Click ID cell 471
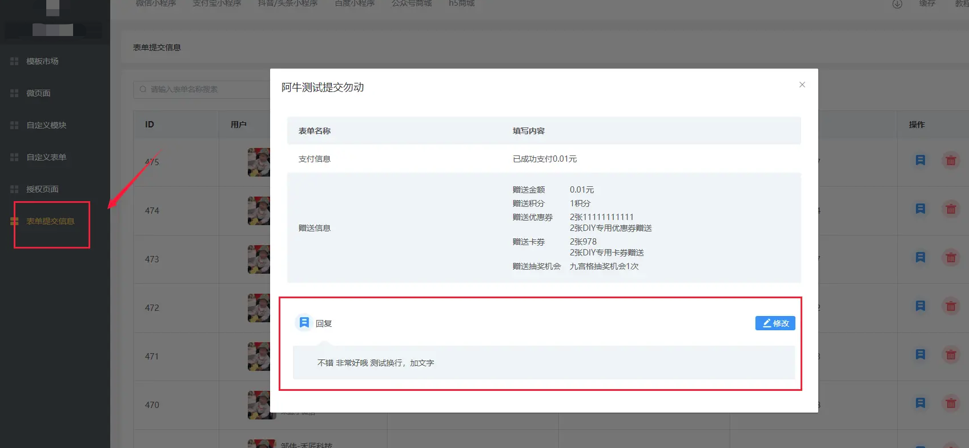The image size is (969, 448). click(x=152, y=357)
